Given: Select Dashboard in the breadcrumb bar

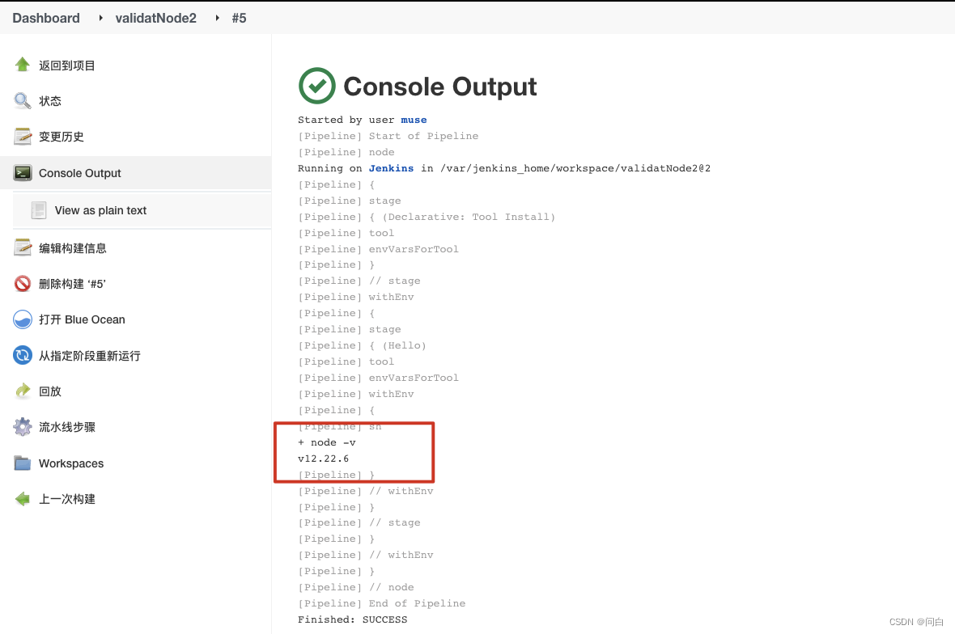Looking at the screenshot, I should pyautogui.click(x=45, y=18).
